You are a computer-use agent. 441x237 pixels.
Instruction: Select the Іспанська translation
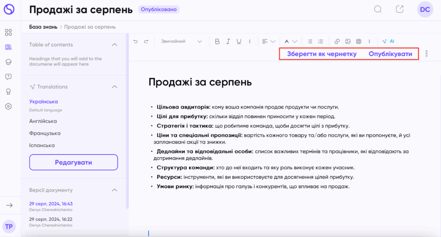pos(42,146)
